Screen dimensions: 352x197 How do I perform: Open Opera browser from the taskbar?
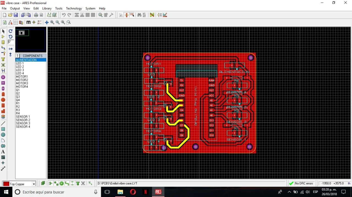[x=133, y=192]
